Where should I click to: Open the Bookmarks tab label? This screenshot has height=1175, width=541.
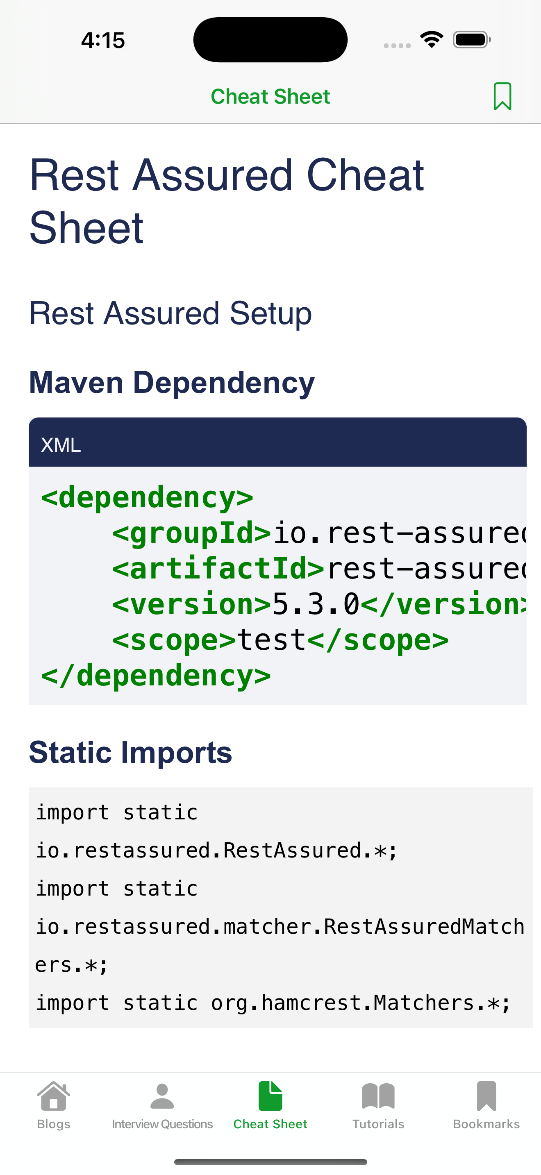pyautogui.click(x=486, y=1124)
